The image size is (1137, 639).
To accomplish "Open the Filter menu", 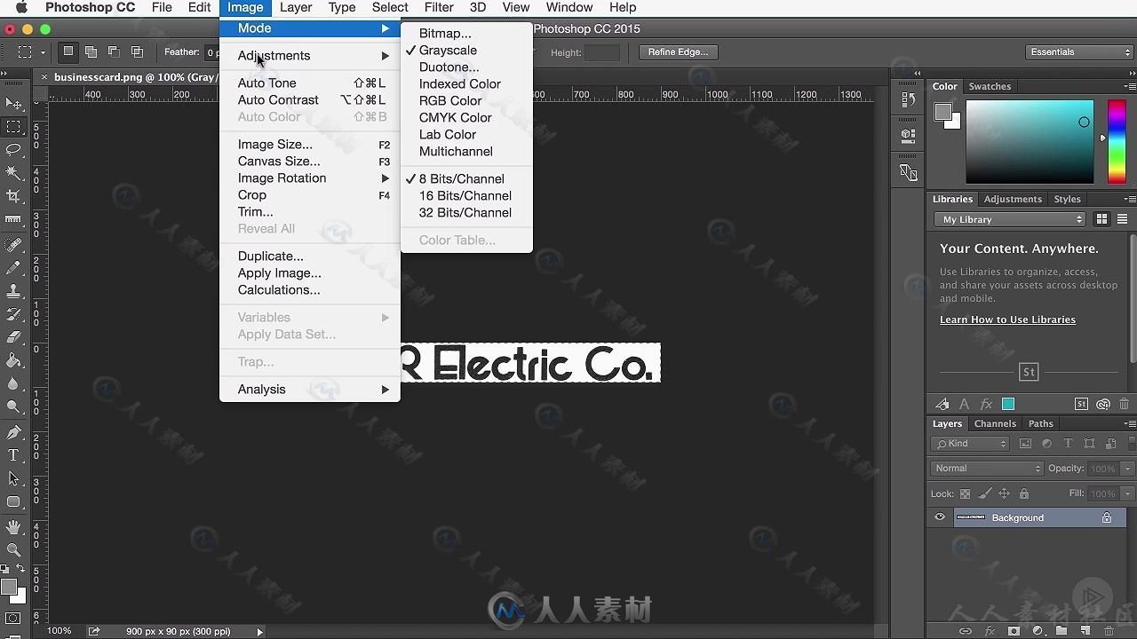I will [x=439, y=7].
